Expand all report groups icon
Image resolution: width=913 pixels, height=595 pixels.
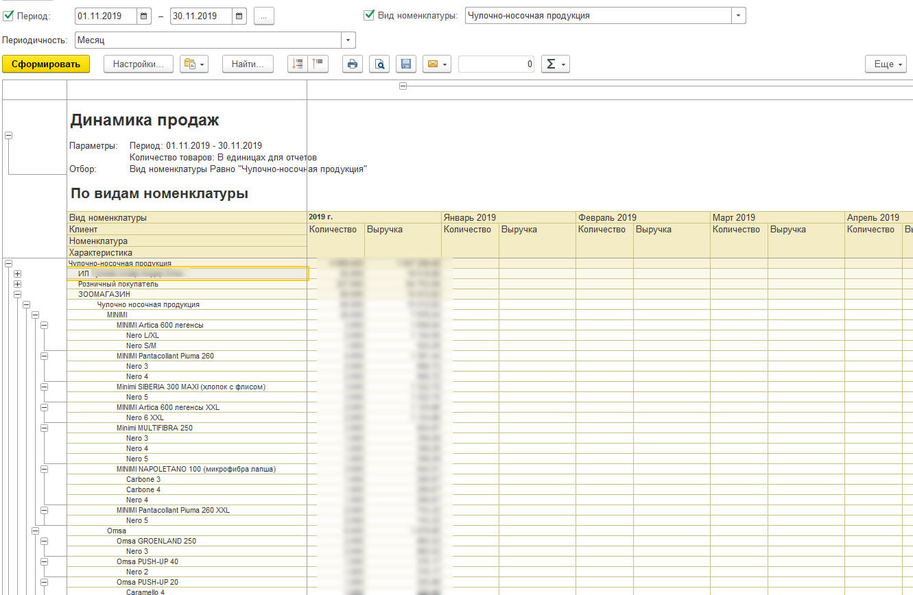[298, 64]
